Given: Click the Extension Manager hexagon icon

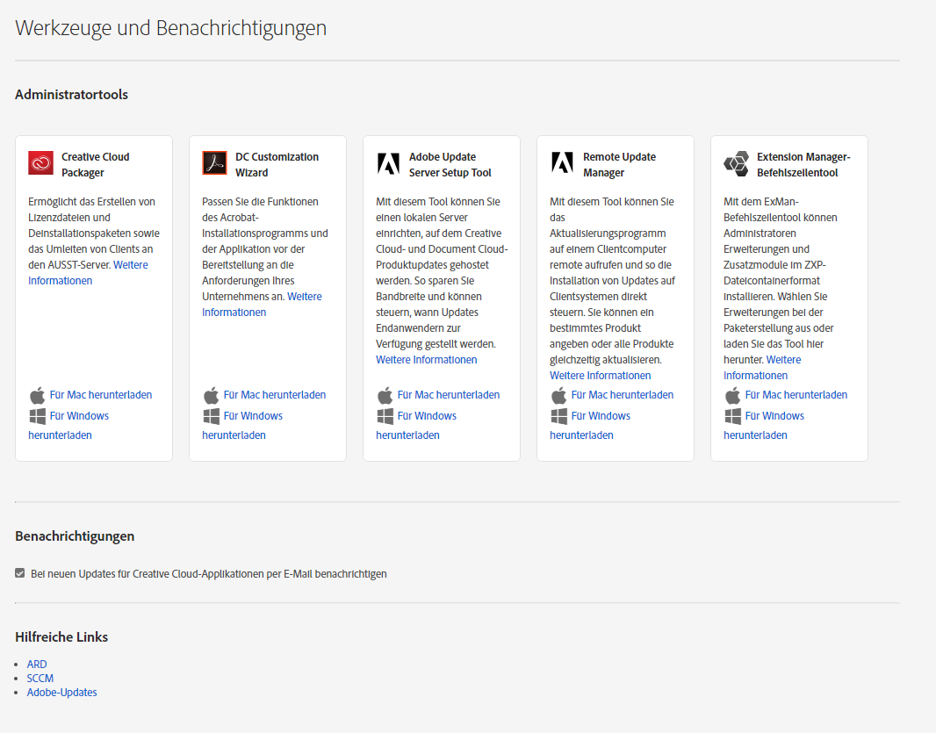Looking at the screenshot, I should tap(736, 163).
